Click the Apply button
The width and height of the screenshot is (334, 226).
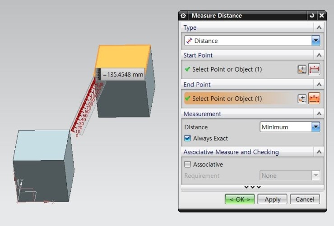(273, 199)
